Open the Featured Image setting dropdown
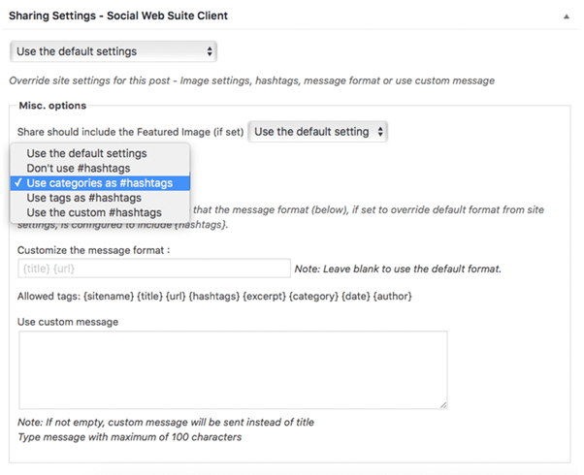Screen dimensions: 584x475 coord(319,131)
